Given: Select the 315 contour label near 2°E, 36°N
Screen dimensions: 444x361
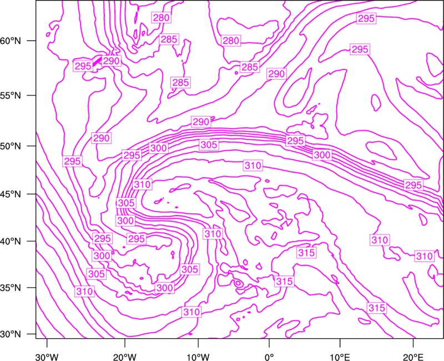Looking at the screenshot, I should click(284, 282).
